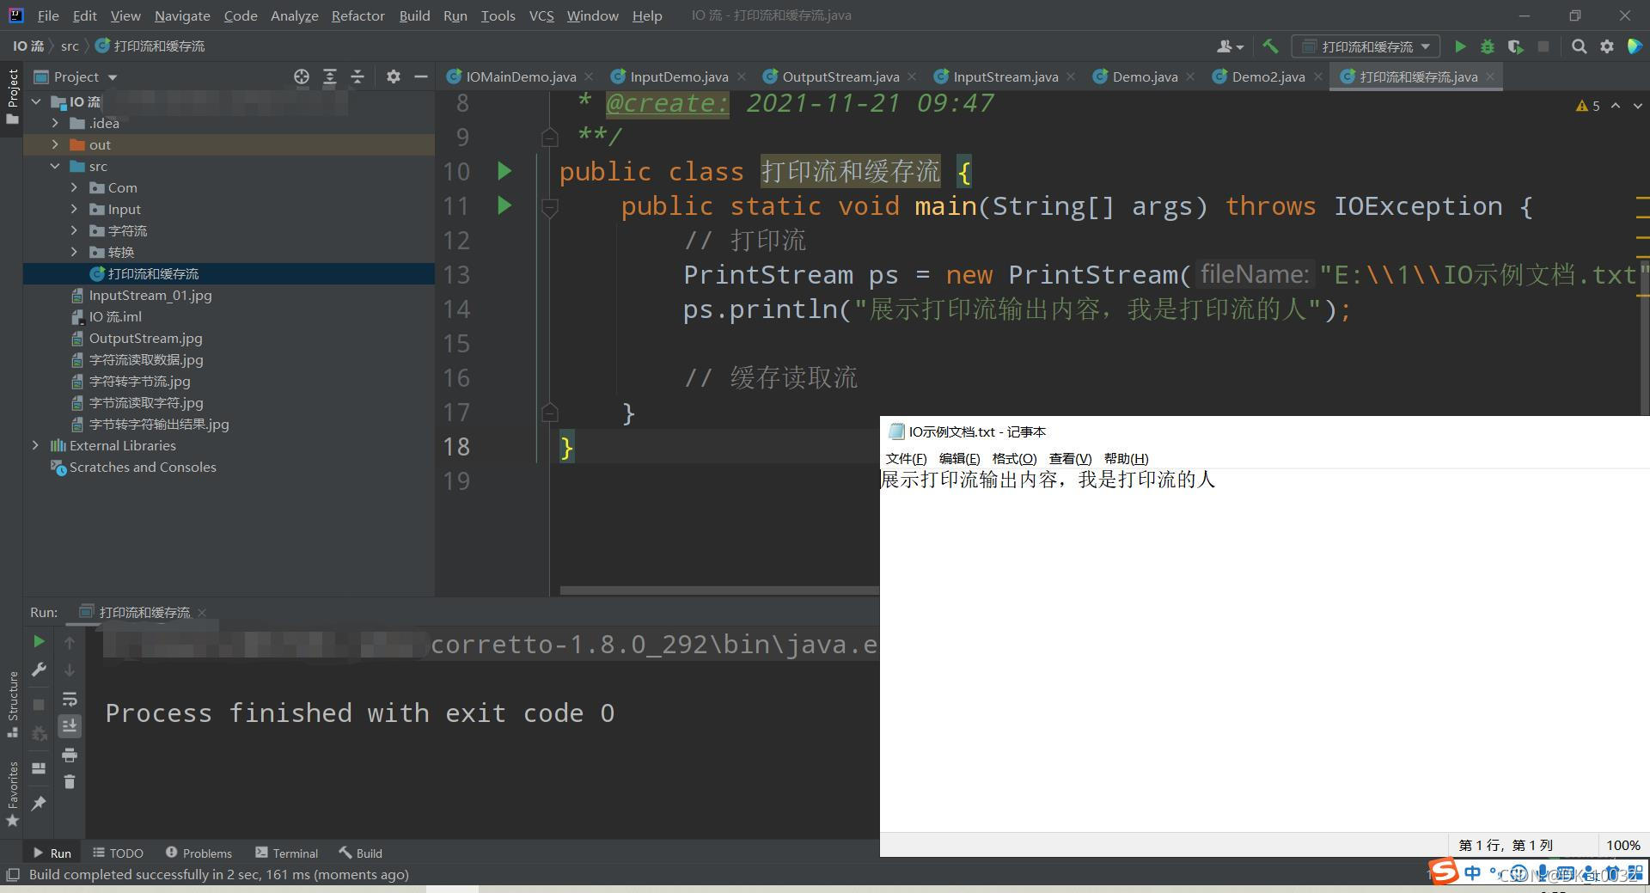Open run configuration dropdown 打印流和缓存流

1366,46
